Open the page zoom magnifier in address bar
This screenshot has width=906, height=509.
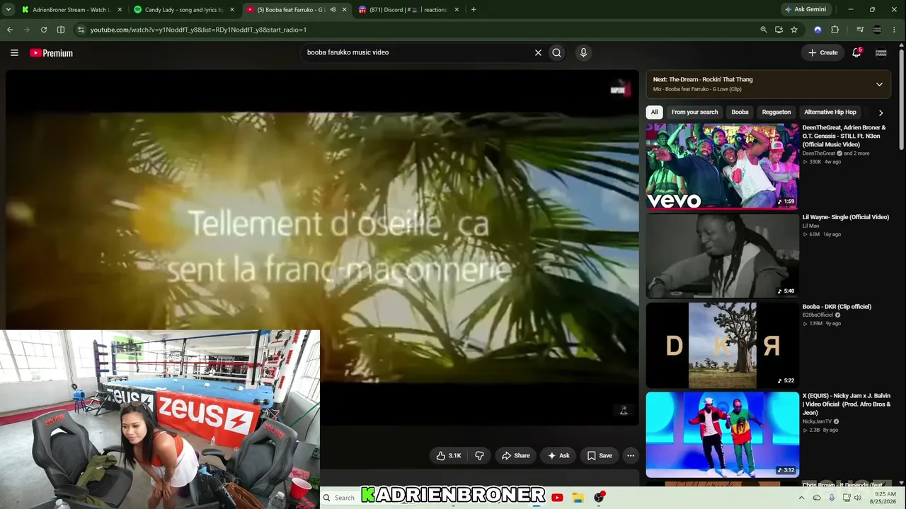[x=763, y=30]
